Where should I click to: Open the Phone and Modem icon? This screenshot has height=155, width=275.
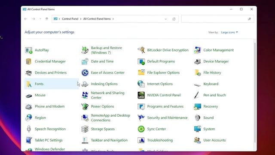click(29, 106)
